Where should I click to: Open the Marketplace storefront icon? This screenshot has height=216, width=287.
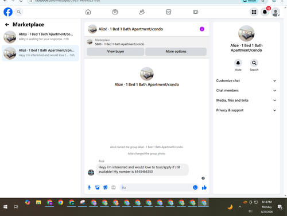[169, 12]
